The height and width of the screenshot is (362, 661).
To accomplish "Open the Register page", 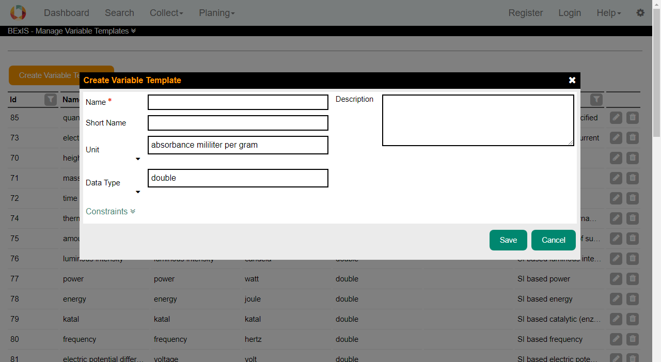I will coord(526,13).
